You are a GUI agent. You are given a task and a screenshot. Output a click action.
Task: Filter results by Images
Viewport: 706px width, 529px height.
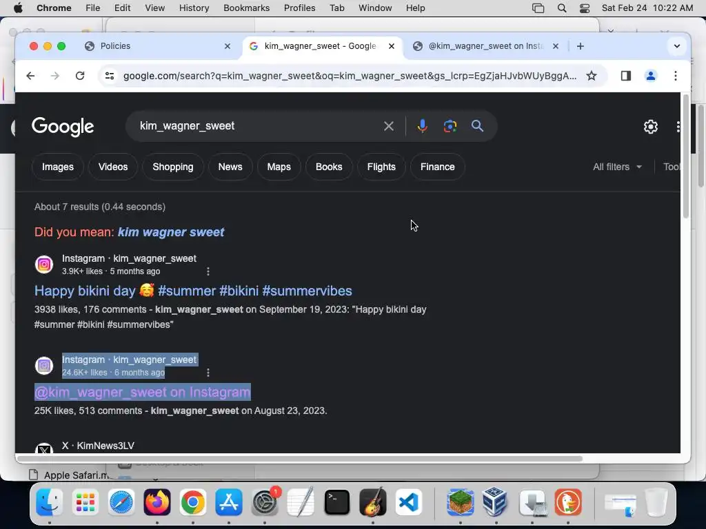tap(58, 167)
